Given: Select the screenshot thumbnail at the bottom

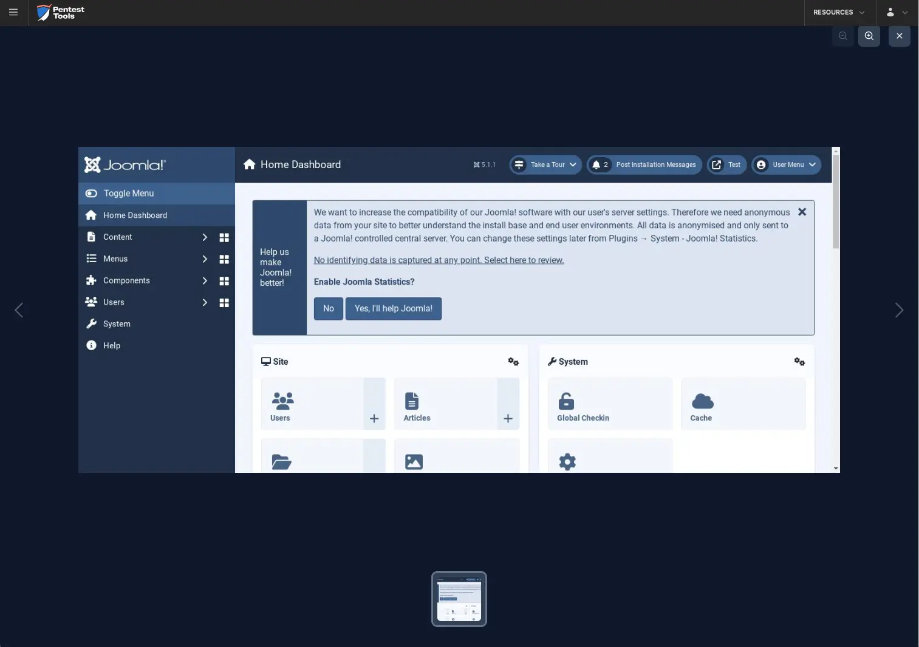Looking at the screenshot, I should 459,599.
